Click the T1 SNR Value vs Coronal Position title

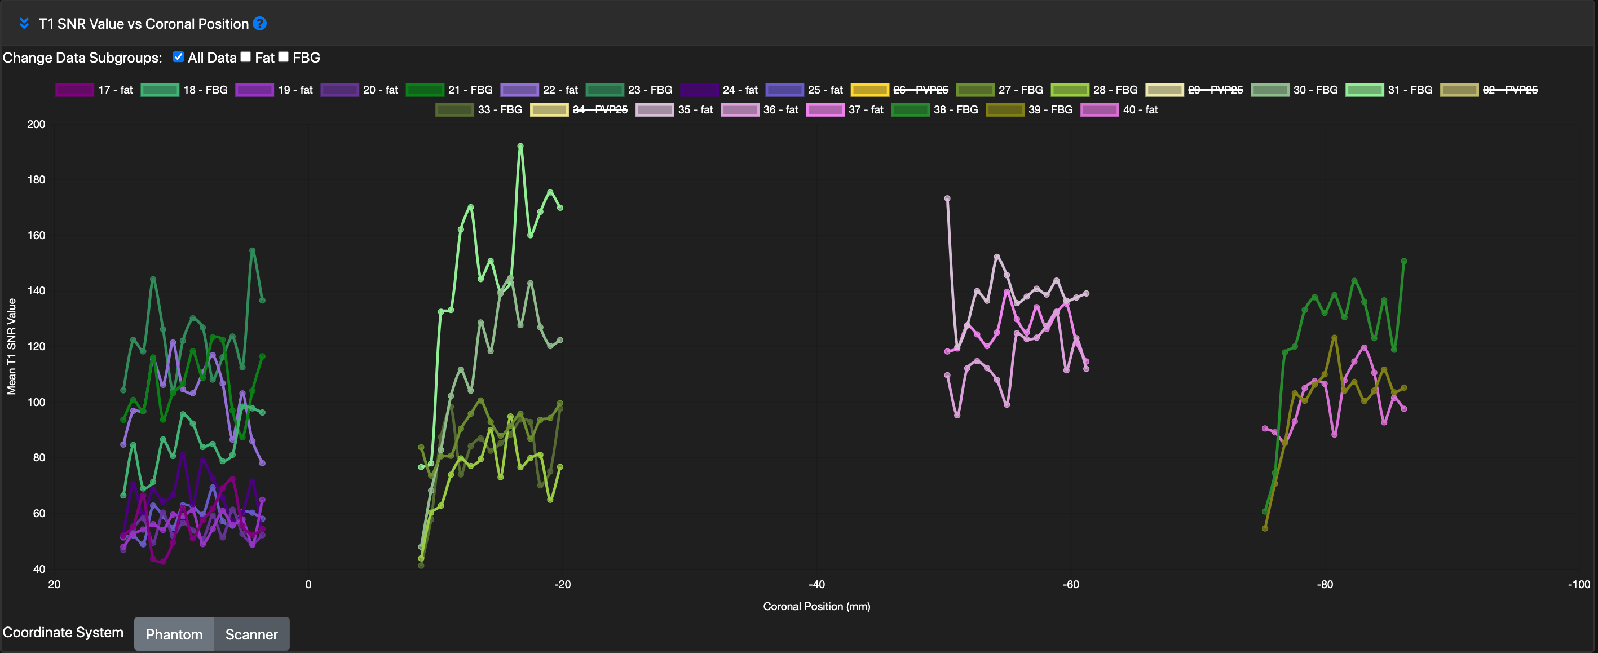coord(143,24)
